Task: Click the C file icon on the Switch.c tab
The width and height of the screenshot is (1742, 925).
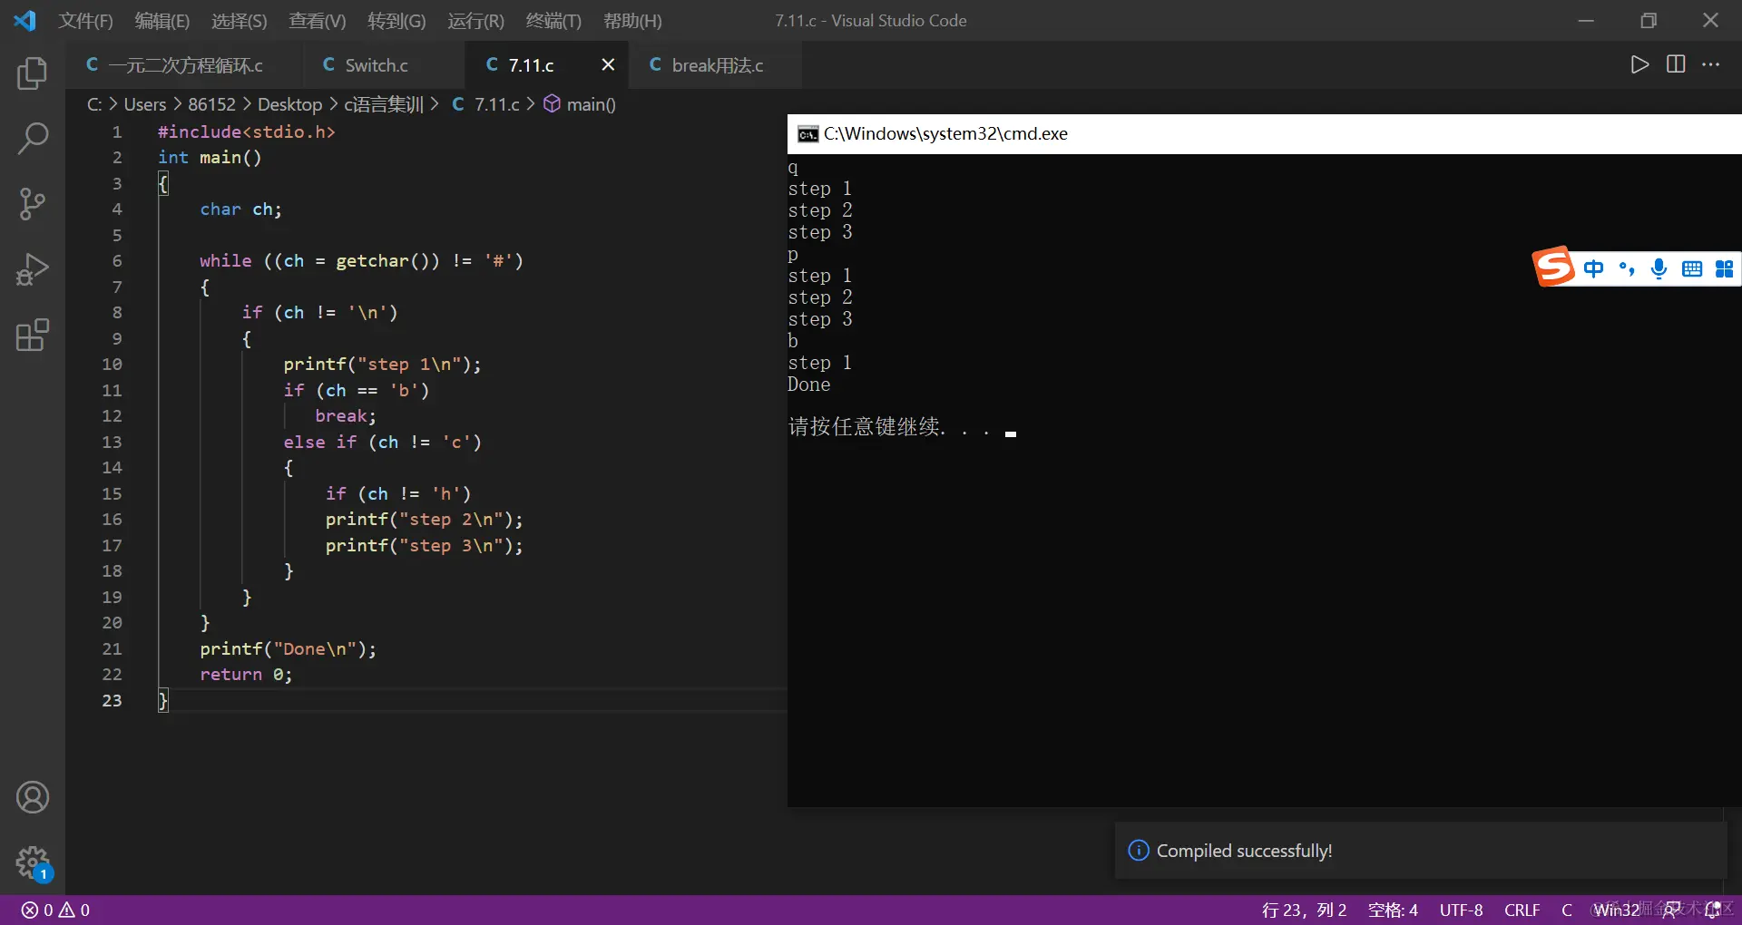Action: click(x=328, y=64)
